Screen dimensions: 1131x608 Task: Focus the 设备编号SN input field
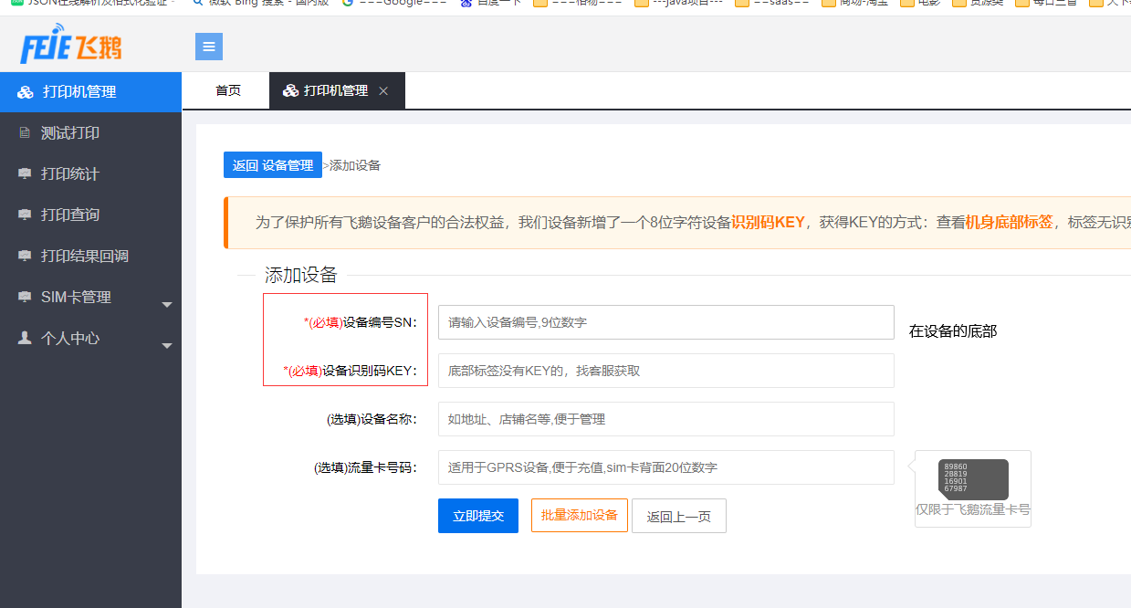click(x=665, y=322)
